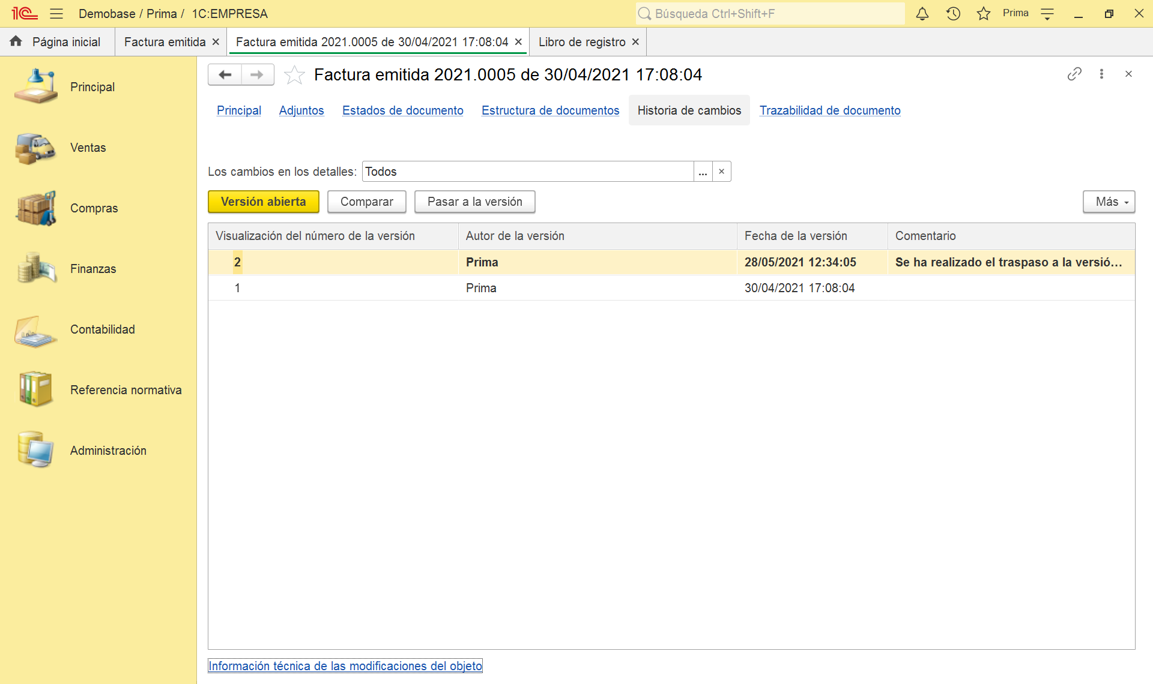Expand the Más dropdown
Screen dimensions: 1153x684
click(x=1109, y=202)
